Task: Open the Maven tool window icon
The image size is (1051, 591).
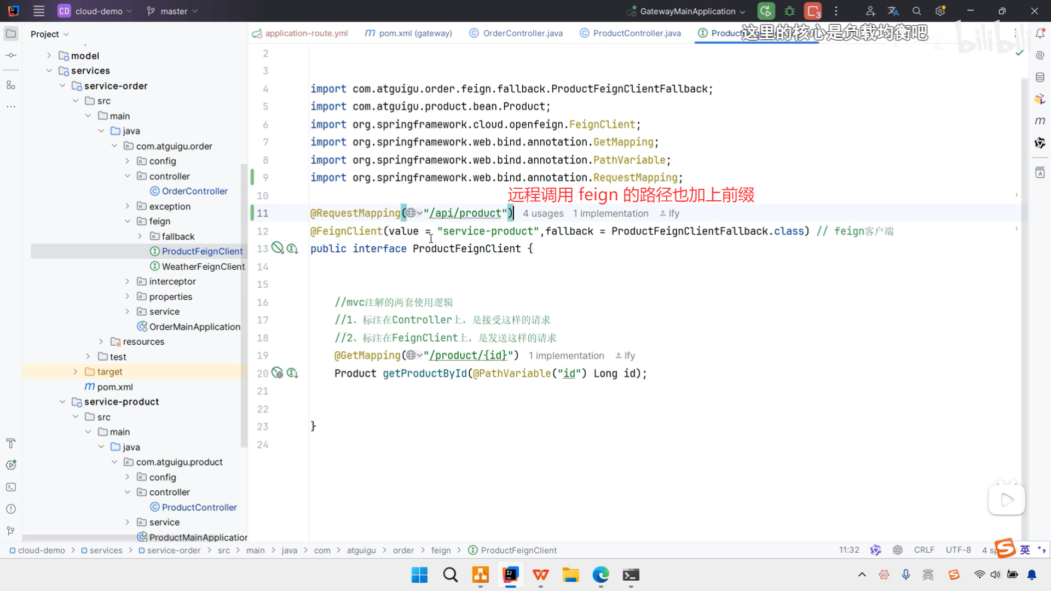Action: [1040, 121]
